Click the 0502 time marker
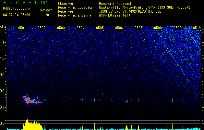 coord(42,28)
